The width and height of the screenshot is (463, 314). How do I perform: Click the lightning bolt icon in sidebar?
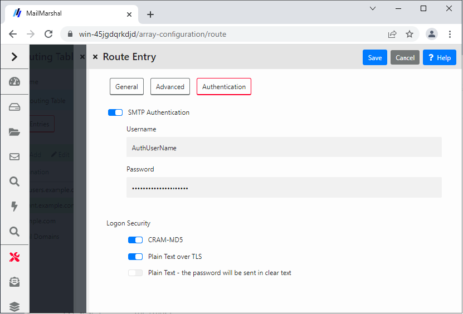tap(14, 207)
